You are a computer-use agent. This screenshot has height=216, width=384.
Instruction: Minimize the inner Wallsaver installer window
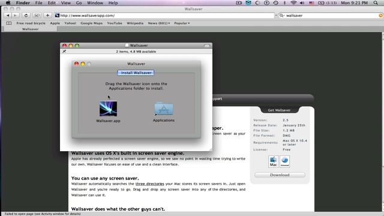pos(83,64)
